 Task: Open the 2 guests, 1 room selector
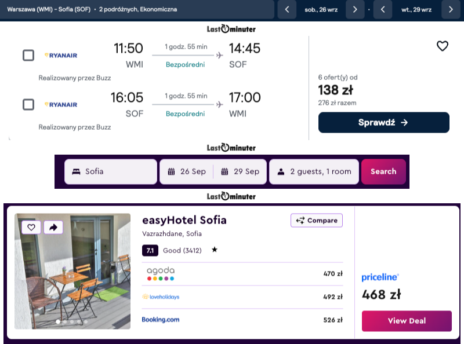tap(314, 171)
